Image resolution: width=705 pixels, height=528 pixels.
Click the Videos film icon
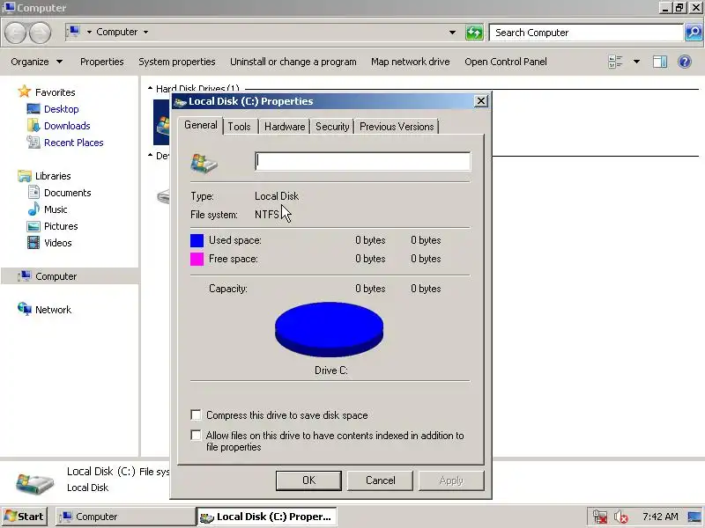pyautogui.click(x=33, y=243)
